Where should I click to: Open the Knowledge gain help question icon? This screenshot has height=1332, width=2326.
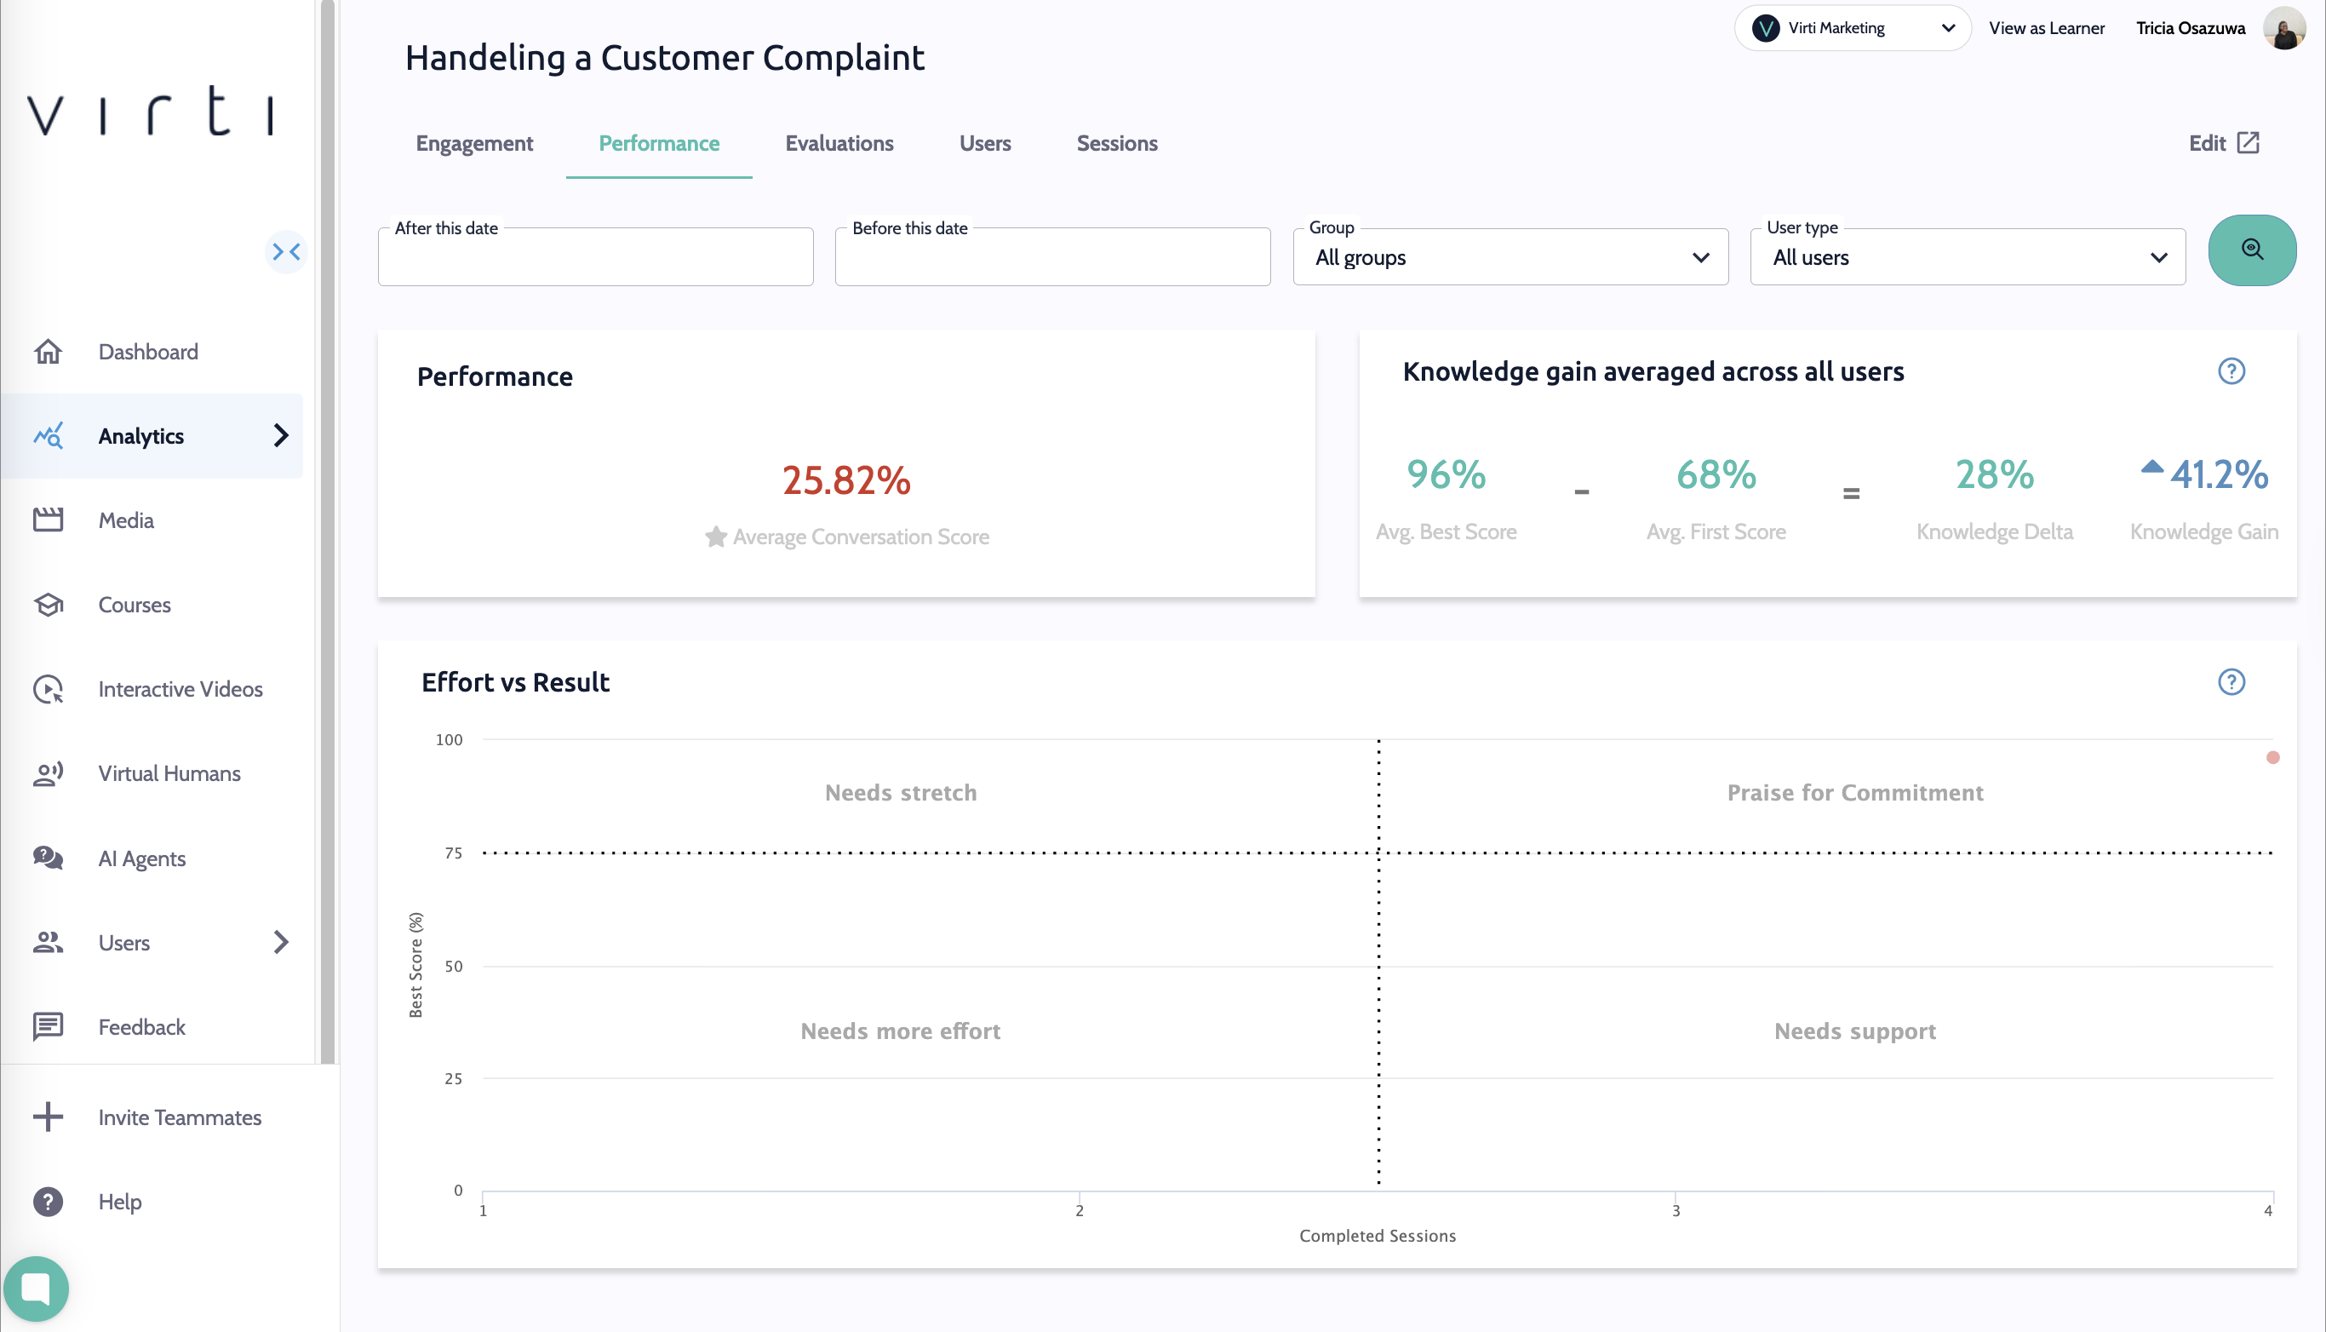tap(2231, 370)
